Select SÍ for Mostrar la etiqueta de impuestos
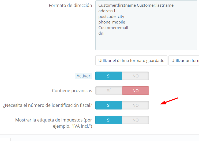 (109, 120)
